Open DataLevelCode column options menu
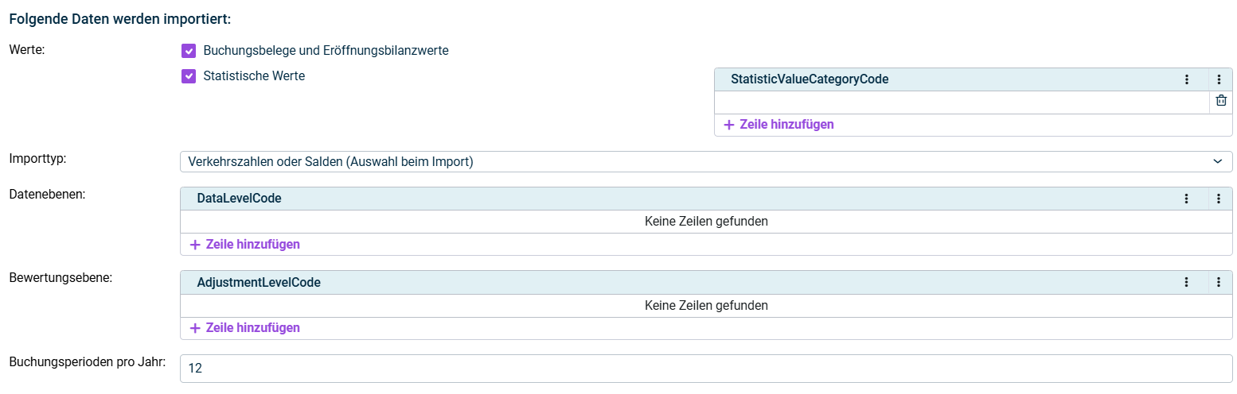 [1186, 199]
